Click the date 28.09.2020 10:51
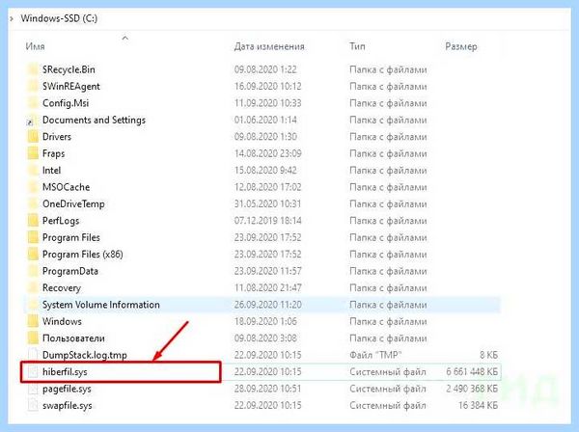This screenshot has width=579, height=432. pos(267,389)
